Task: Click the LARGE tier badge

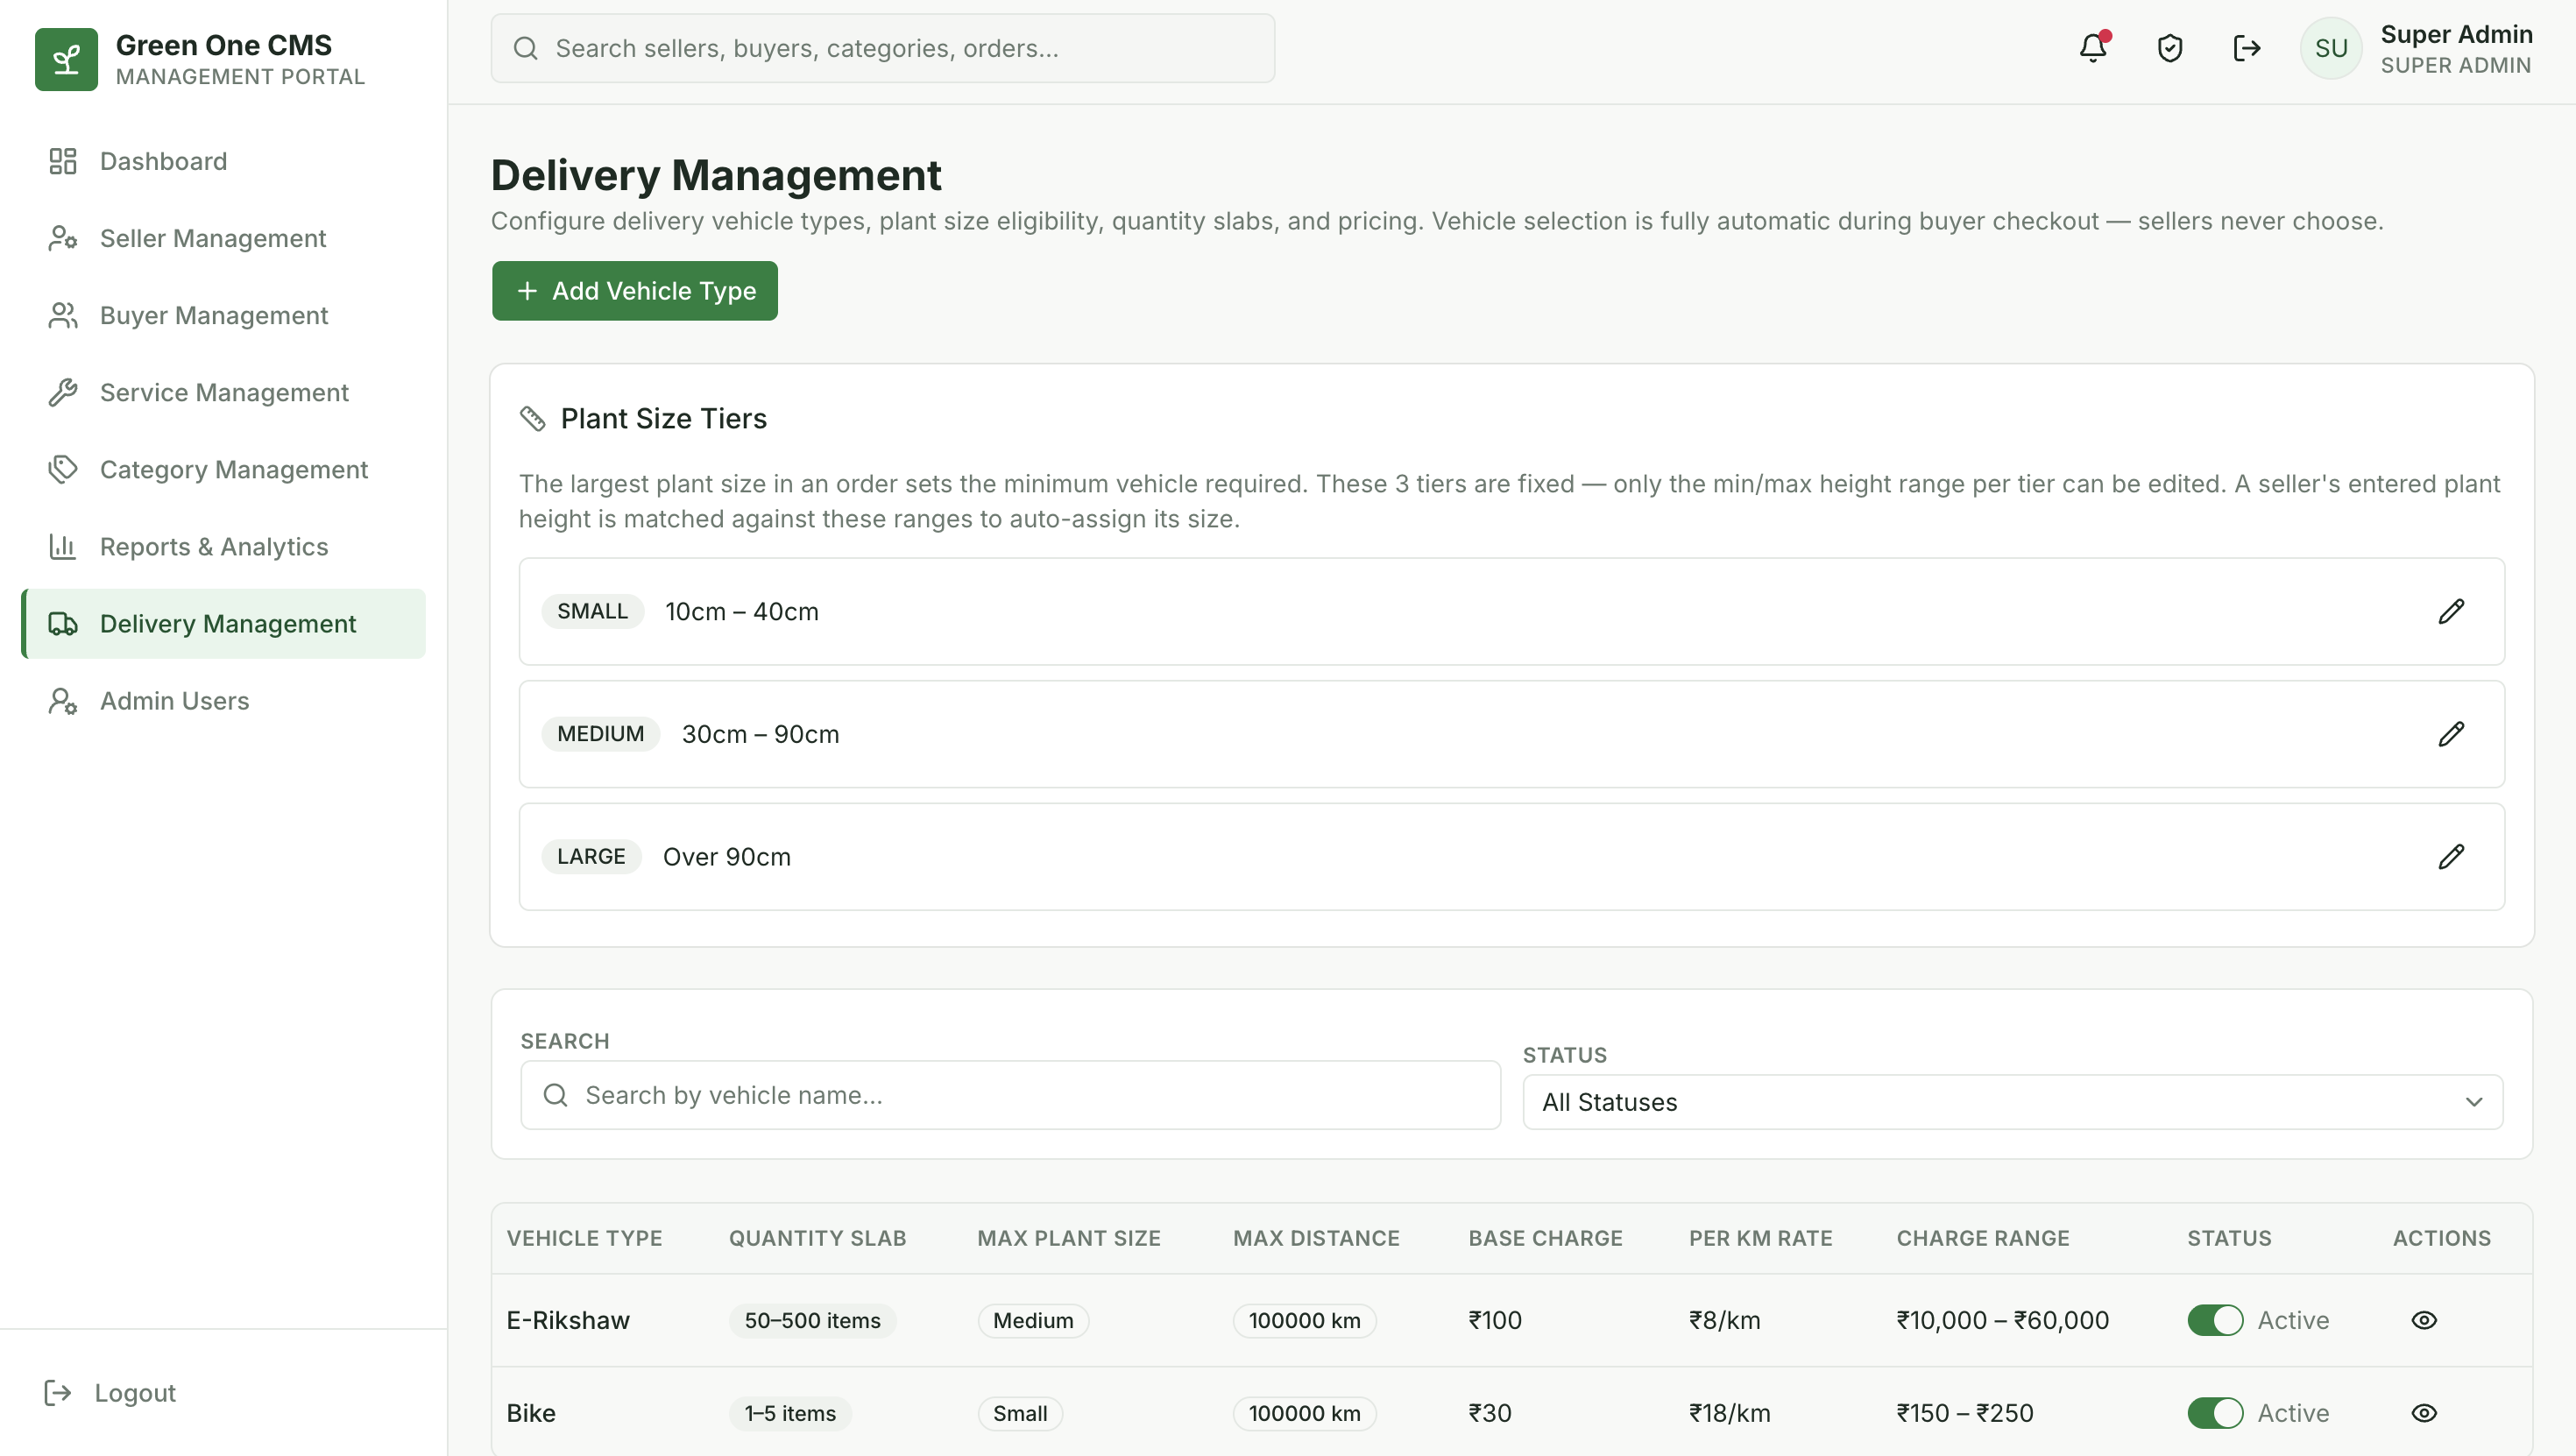Action: click(591, 857)
